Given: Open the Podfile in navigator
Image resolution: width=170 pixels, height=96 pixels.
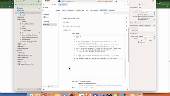Looking at the screenshot, I should (x=22, y=53).
